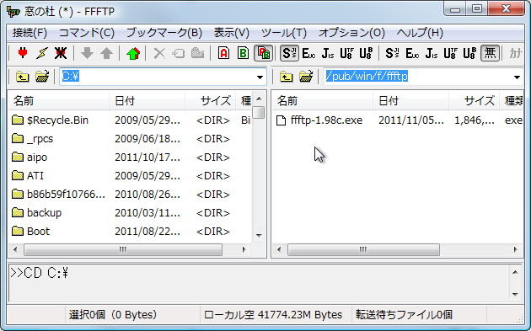Open the remote path /pub/win/f/ffftp dropdown
531x331 pixels.
click(x=517, y=77)
